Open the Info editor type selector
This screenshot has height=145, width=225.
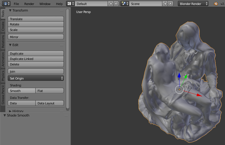6,4
